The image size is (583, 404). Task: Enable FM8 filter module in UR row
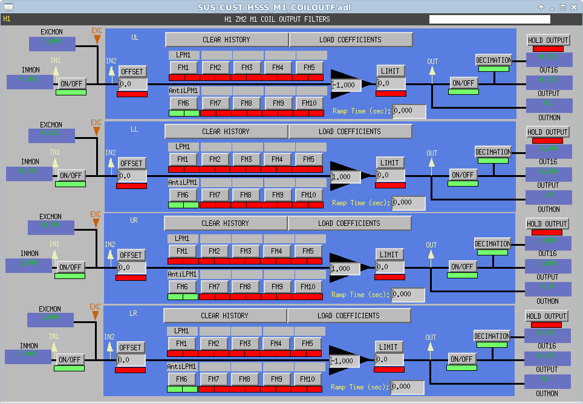(245, 287)
